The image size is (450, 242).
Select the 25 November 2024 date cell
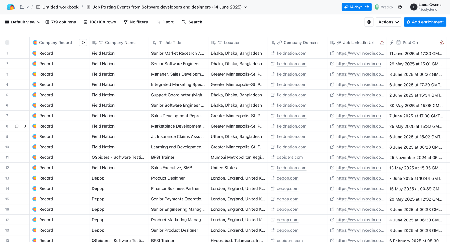point(416,157)
